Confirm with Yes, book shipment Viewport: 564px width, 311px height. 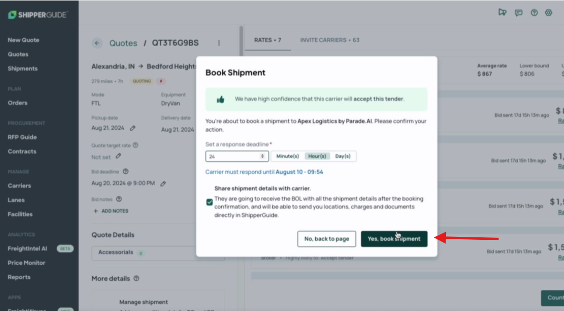coord(394,239)
